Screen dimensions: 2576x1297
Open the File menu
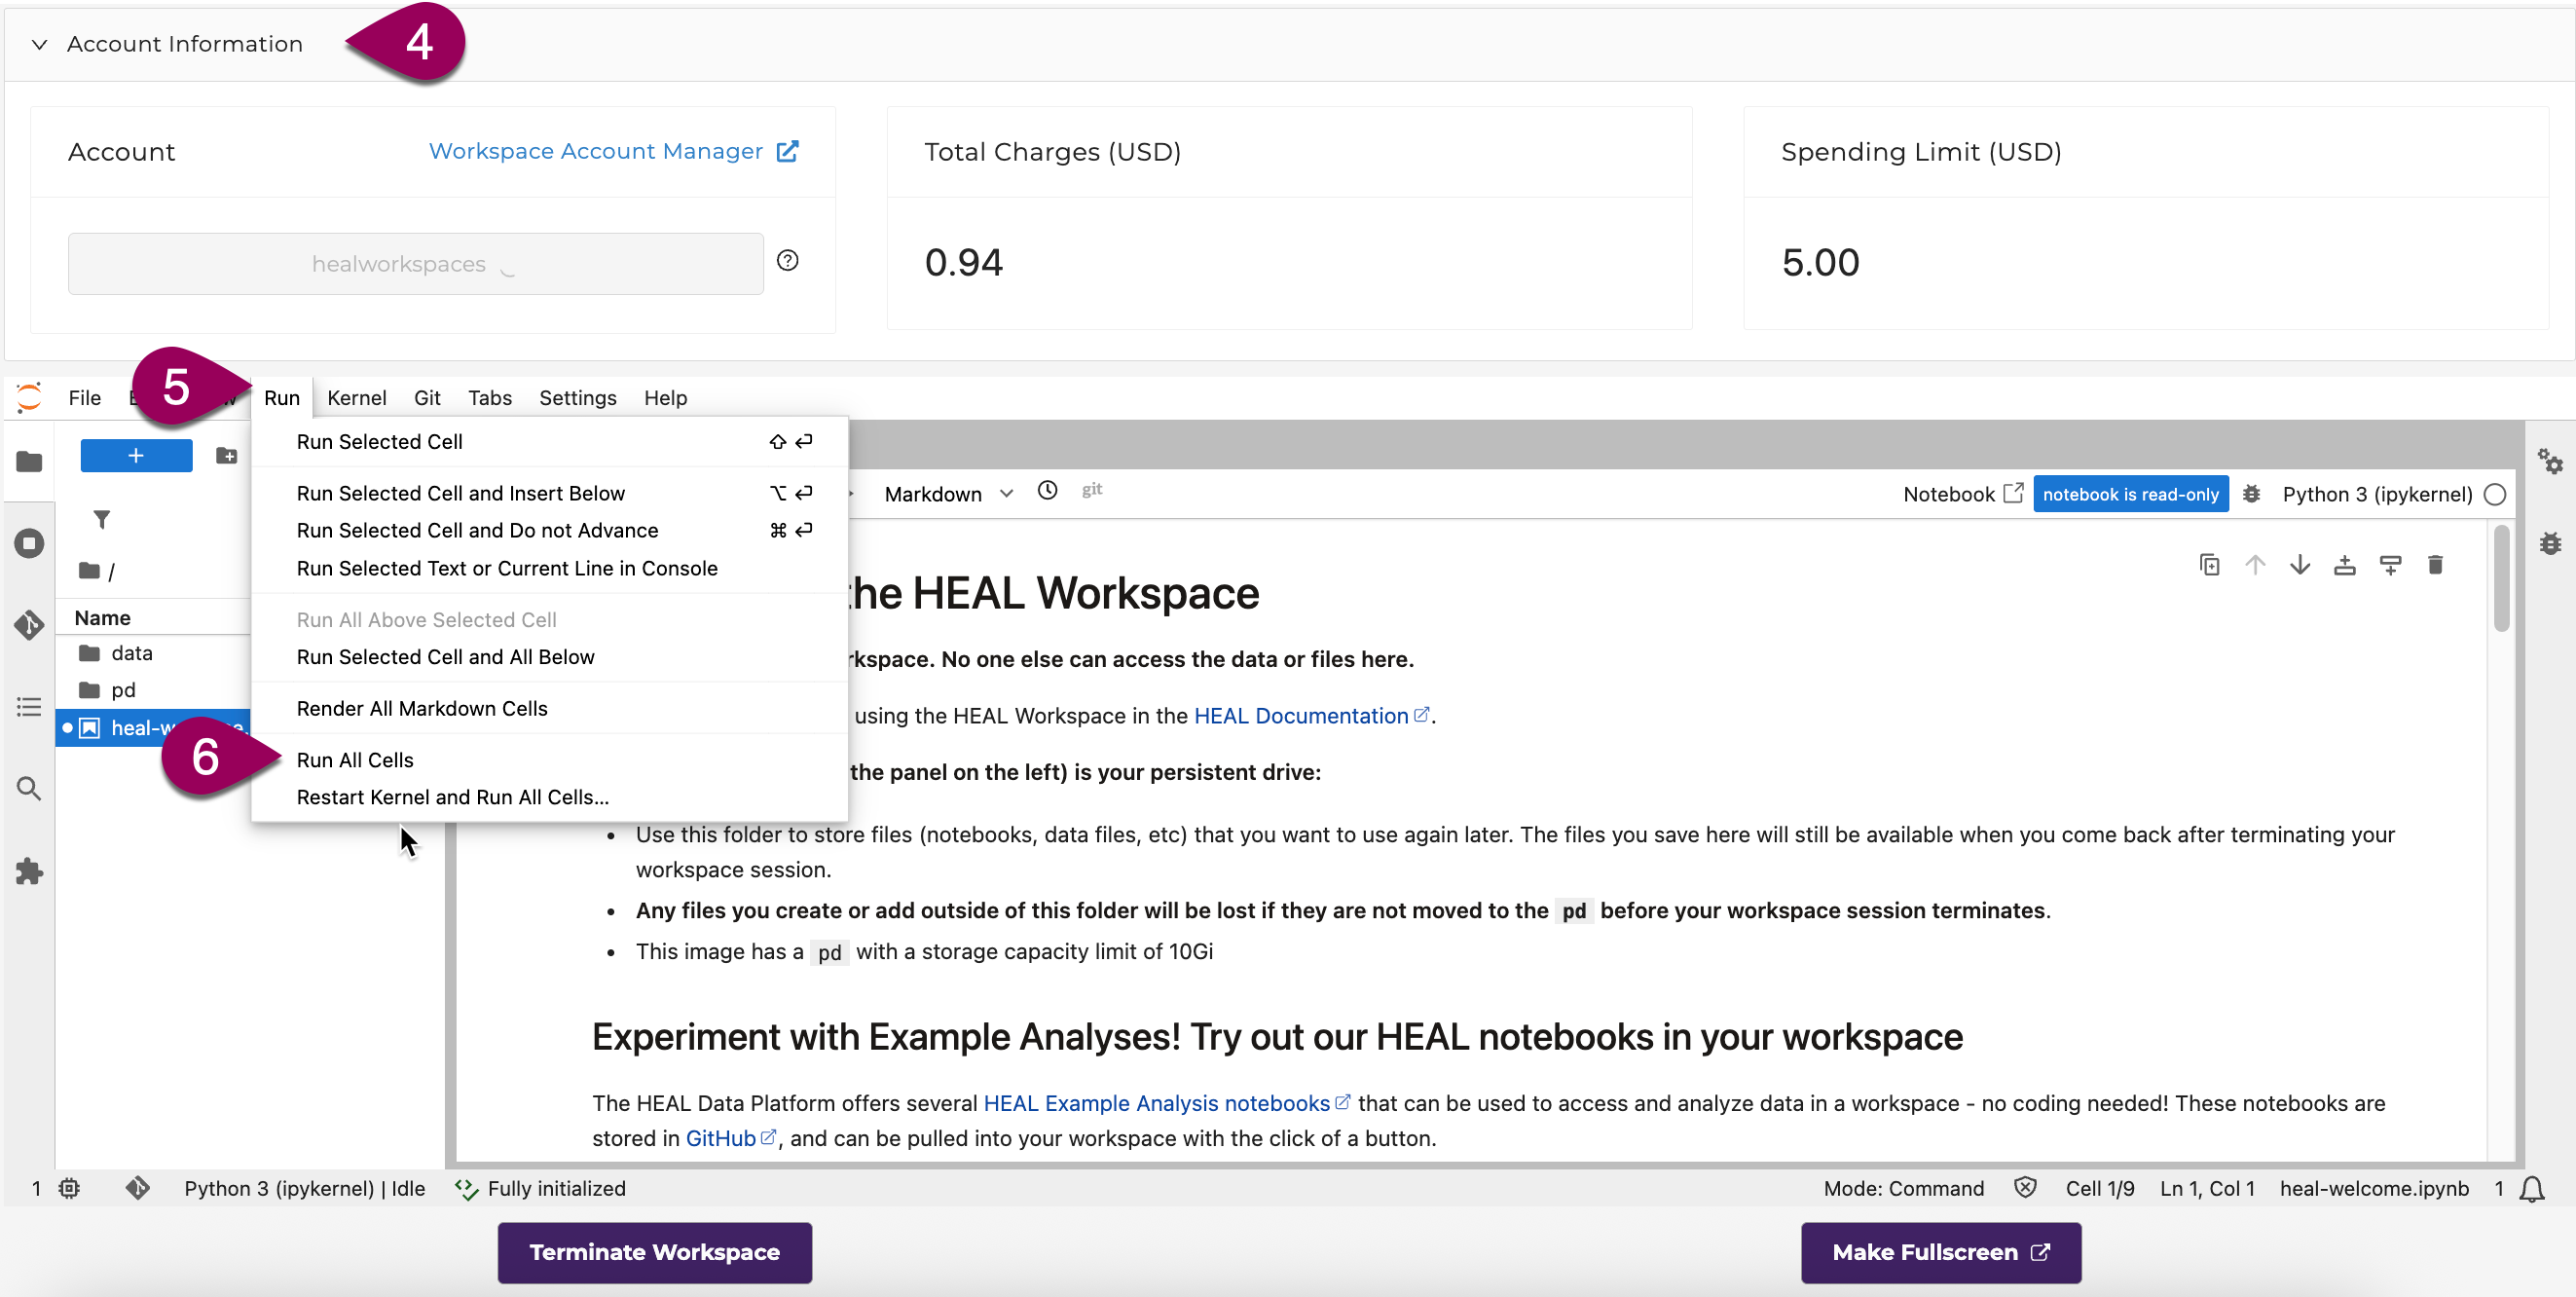85,398
